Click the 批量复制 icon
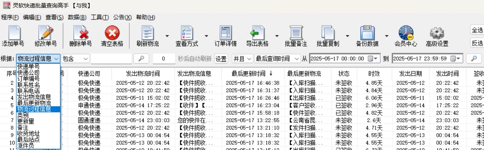This screenshot has height=150, width=484. (x=328, y=33)
